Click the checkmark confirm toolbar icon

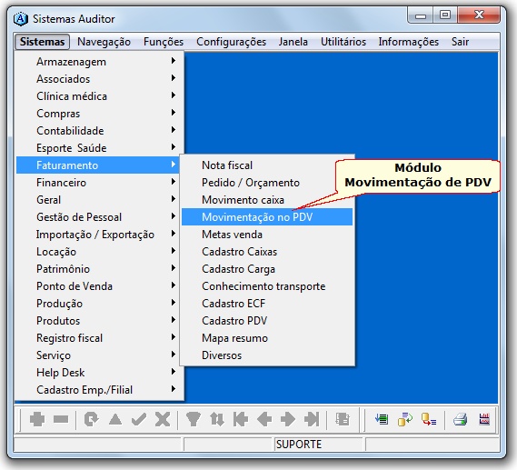click(139, 419)
